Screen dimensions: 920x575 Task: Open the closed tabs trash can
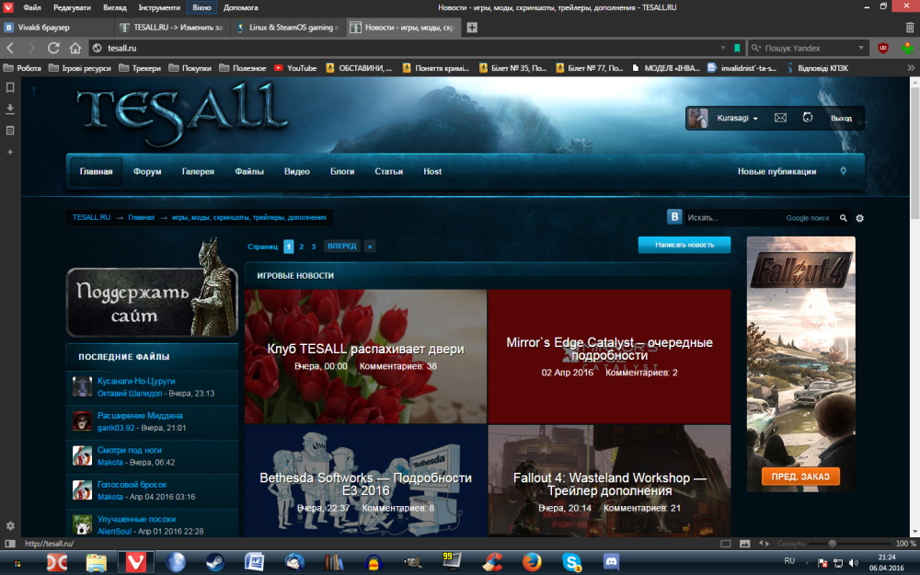[910, 28]
